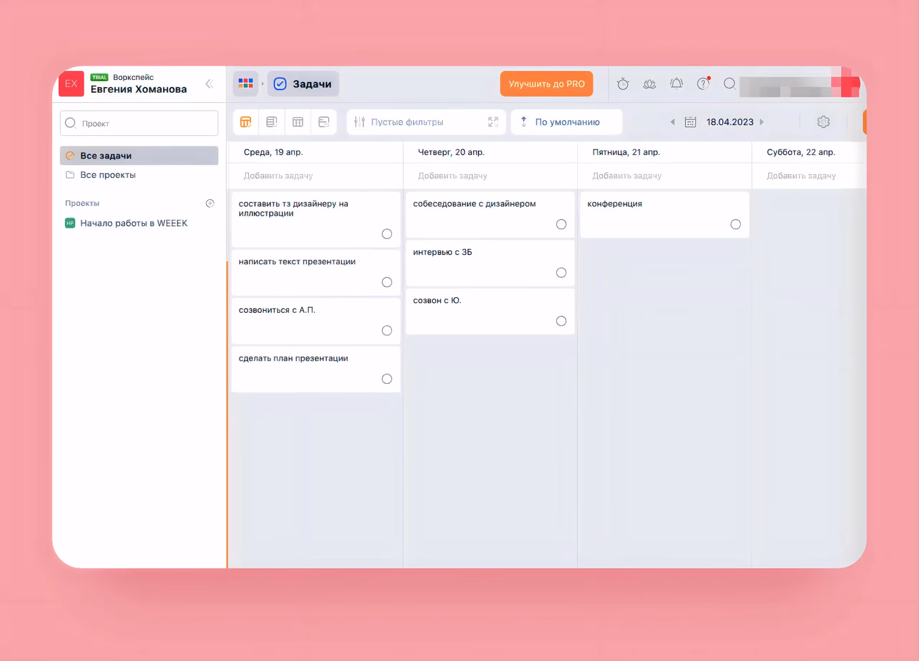The height and width of the screenshot is (661, 919).
Task: Click the lotus focus mode icon
Action: (649, 84)
